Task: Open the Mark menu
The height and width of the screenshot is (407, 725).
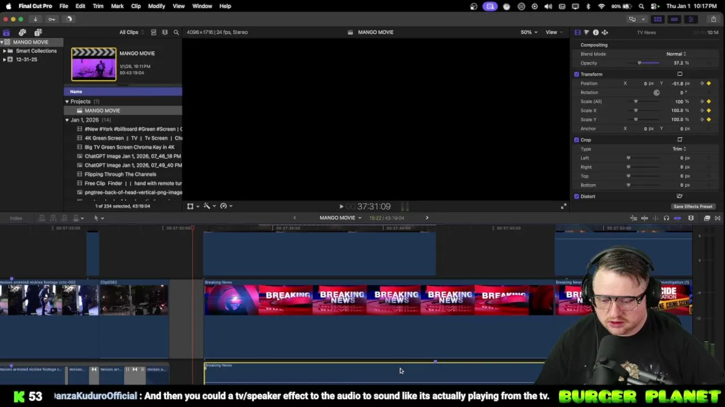Action: point(117,6)
